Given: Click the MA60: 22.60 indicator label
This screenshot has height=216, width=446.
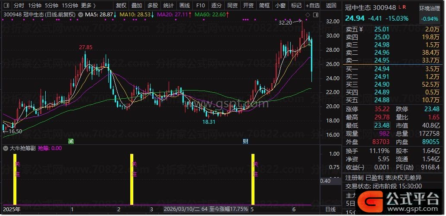Looking at the screenshot, I should [210, 14].
